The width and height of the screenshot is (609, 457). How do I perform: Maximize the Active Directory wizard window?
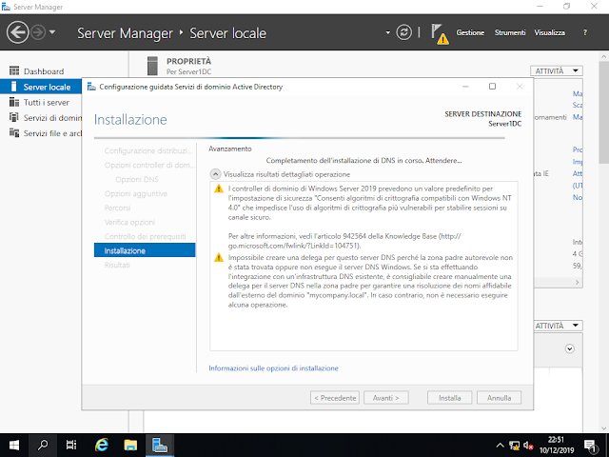[x=492, y=87]
